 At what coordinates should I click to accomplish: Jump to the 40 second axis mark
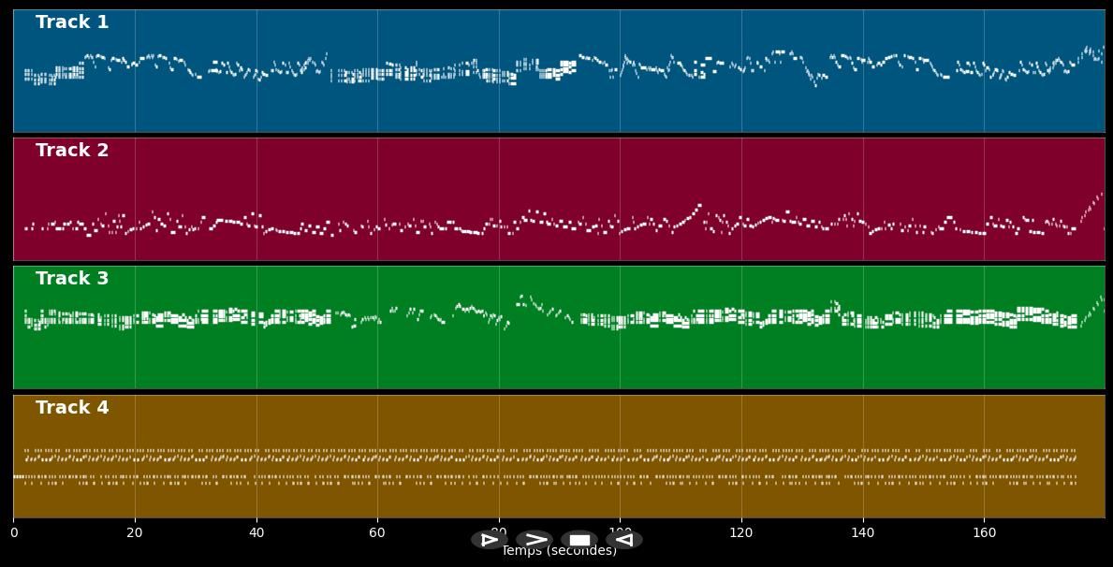256,532
